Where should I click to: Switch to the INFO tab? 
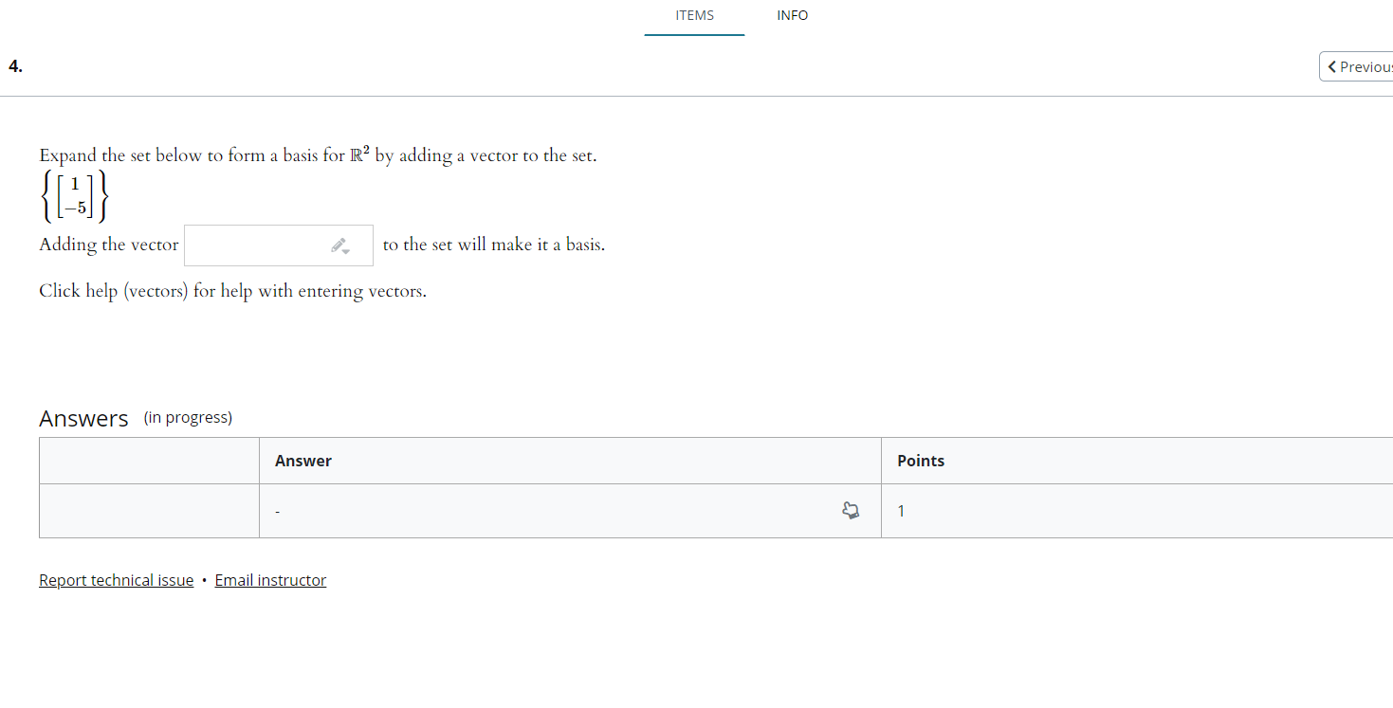[x=792, y=15]
